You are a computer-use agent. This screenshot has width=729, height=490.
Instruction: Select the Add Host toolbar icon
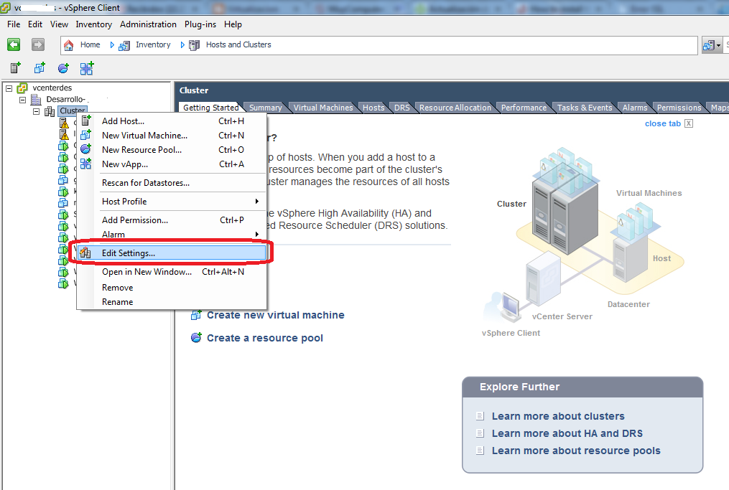(14, 68)
